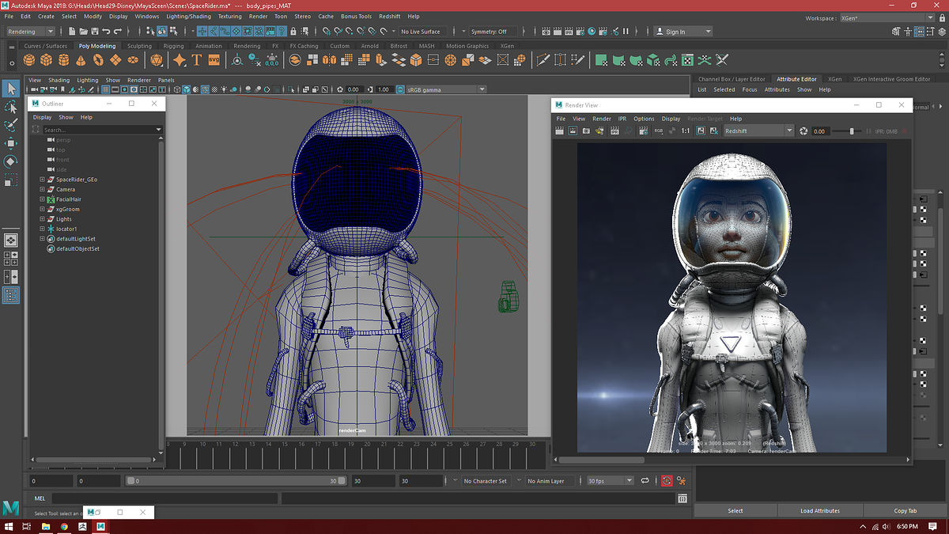Toggle the single-pane layout in Tool Box
949x534 pixels.
point(11,240)
